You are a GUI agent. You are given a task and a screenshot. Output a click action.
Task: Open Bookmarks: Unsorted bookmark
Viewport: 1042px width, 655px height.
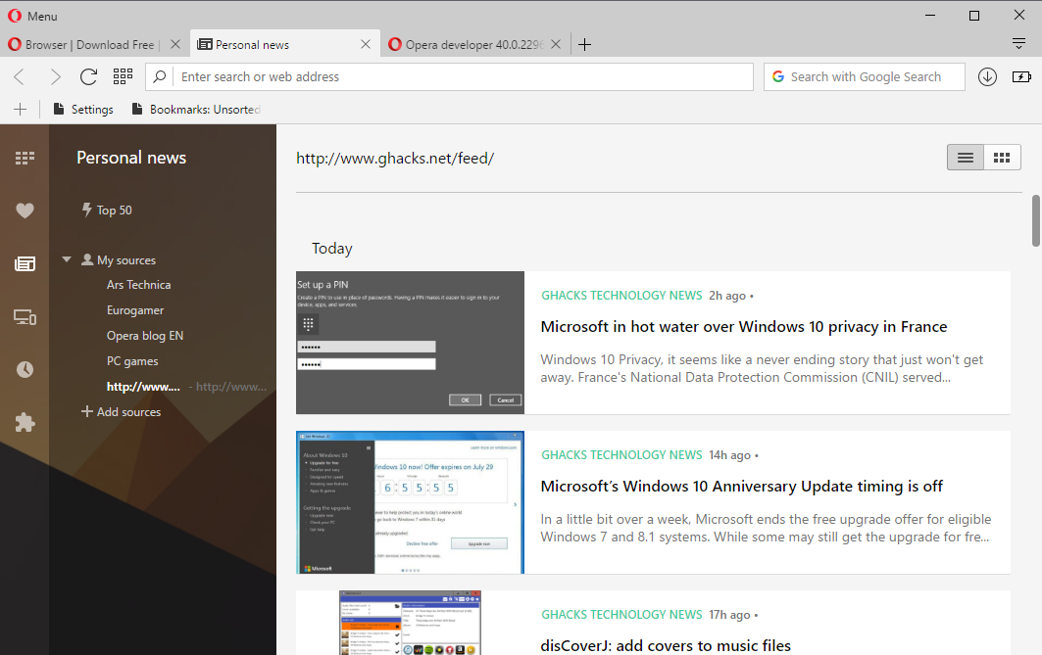click(x=196, y=110)
